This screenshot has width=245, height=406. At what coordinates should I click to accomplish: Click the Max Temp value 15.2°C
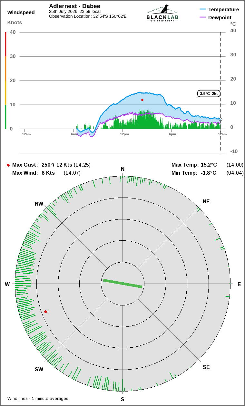pyautogui.click(x=209, y=165)
